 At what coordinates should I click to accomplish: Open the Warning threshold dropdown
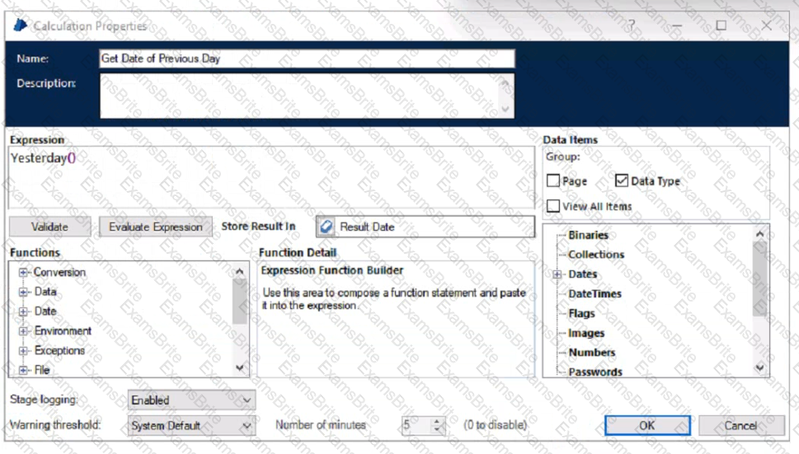(x=191, y=426)
